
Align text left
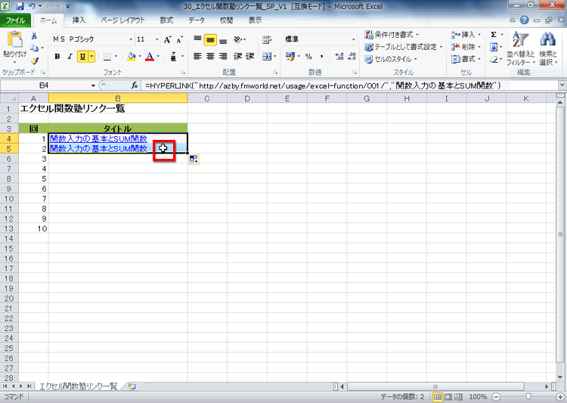pyautogui.click(x=197, y=57)
